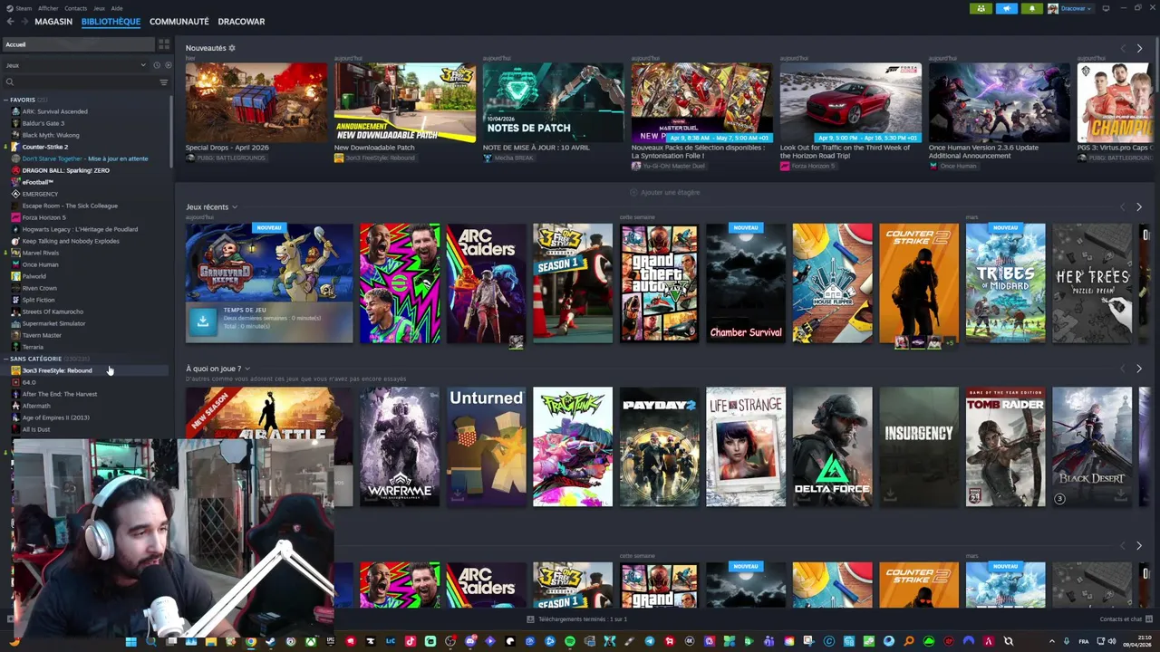Open Nouveautés settings gear

coord(232,48)
